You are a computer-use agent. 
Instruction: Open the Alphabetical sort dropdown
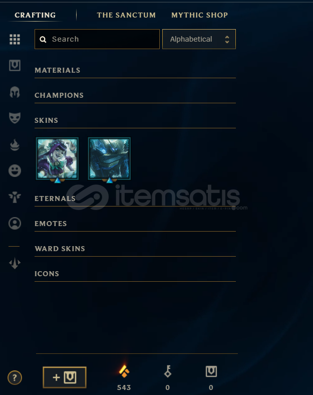pyautogui.click(x=199, y=39)
